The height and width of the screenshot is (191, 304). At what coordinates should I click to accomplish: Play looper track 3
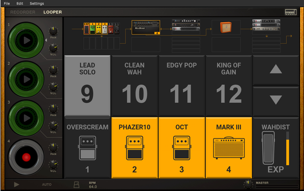[x=27, y=118]
